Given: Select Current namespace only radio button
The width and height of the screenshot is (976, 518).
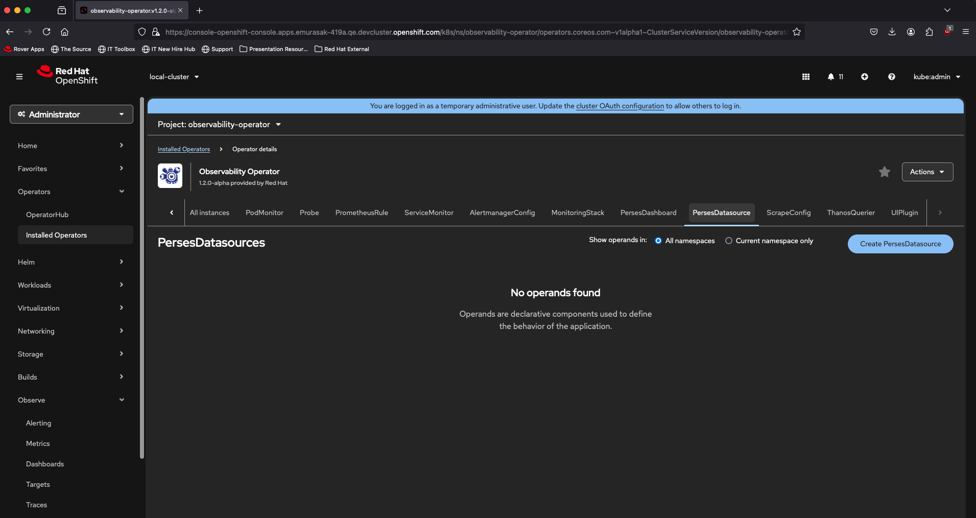Looking at the screenshot, I should coord(729,241).
